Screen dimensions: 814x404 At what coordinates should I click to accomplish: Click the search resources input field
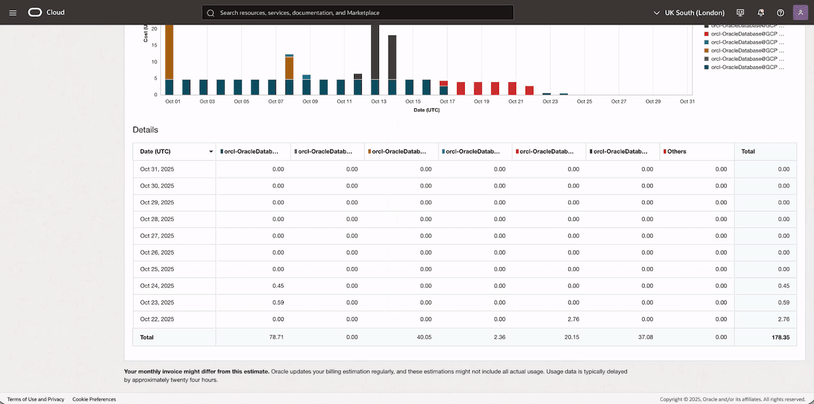point(358,12)
